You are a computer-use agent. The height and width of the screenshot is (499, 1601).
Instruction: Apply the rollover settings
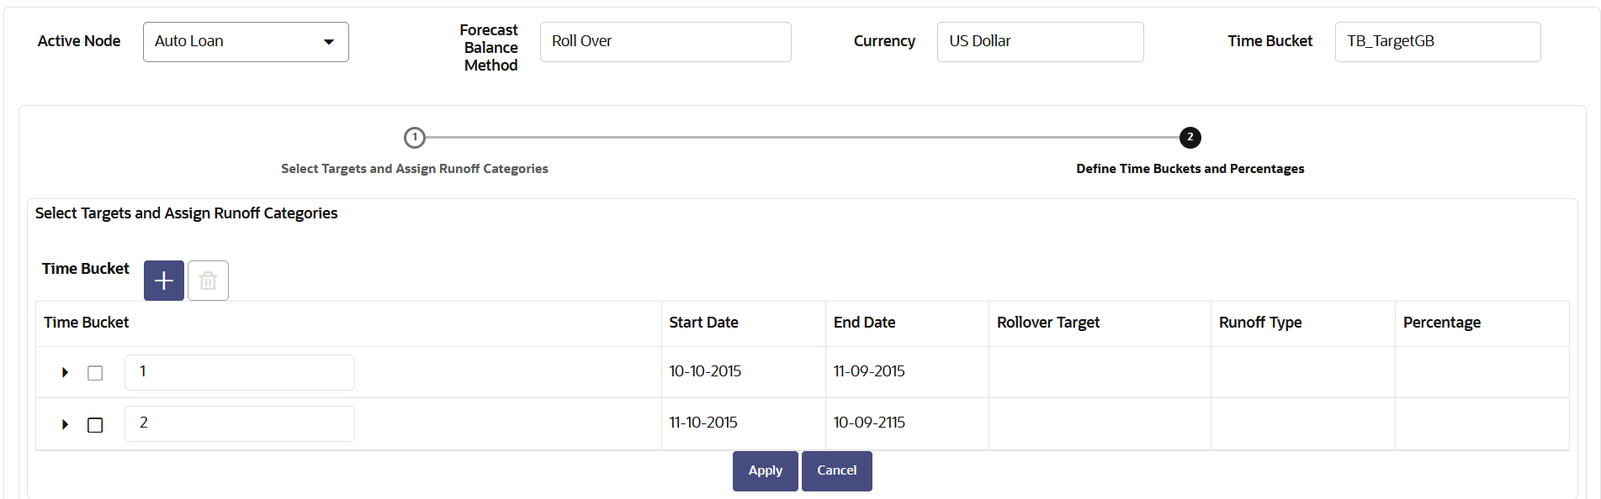tap(766, 471)
